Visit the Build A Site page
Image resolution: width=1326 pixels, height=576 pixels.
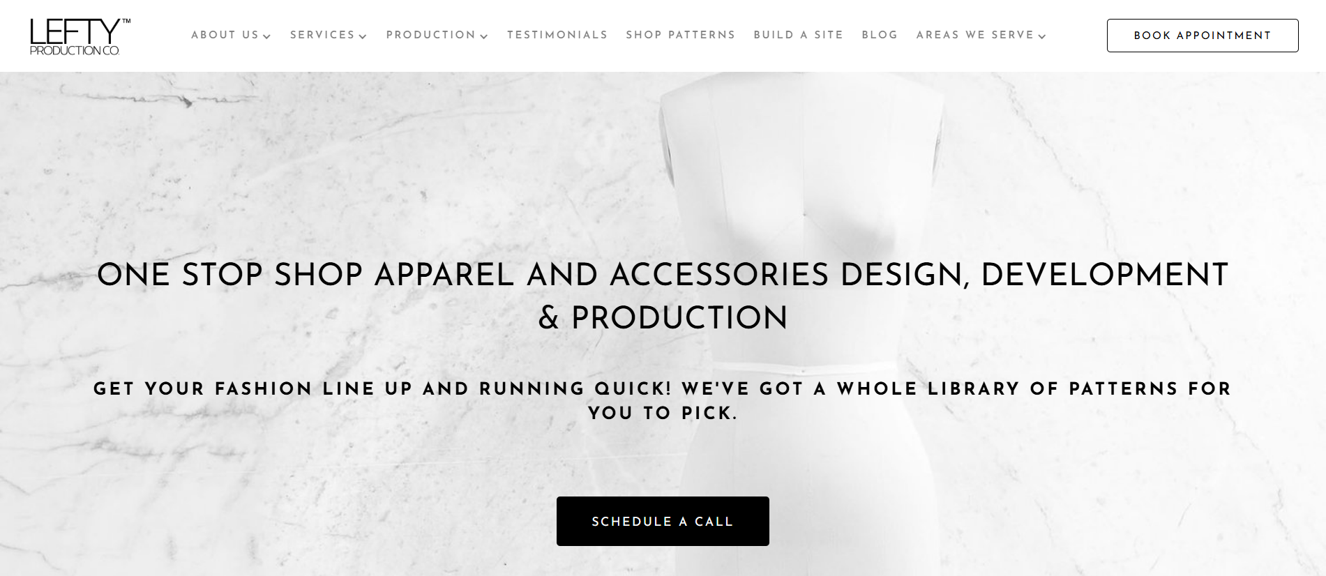coord(799,35)
